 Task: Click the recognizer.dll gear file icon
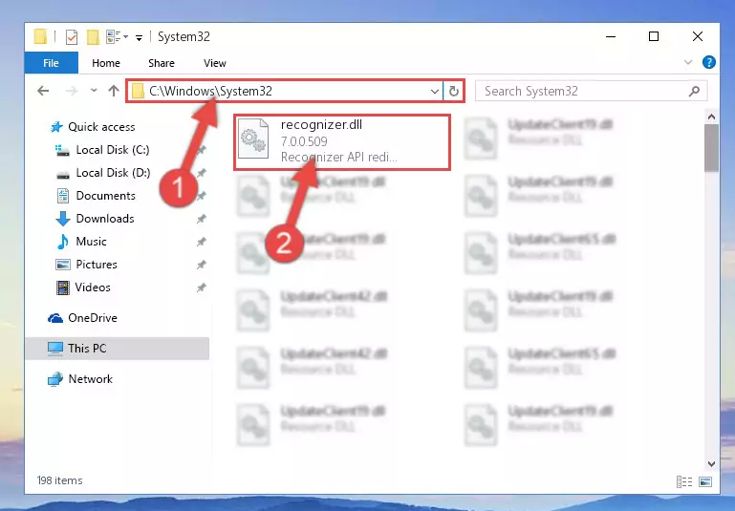pyautogui.click(x=253, y=139)
